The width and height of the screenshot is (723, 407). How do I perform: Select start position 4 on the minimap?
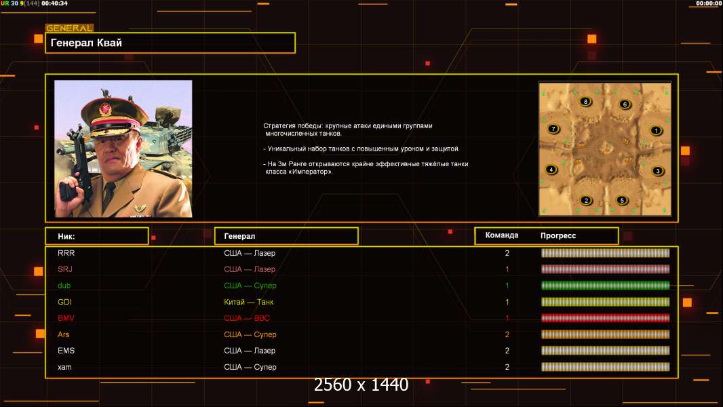551,170
